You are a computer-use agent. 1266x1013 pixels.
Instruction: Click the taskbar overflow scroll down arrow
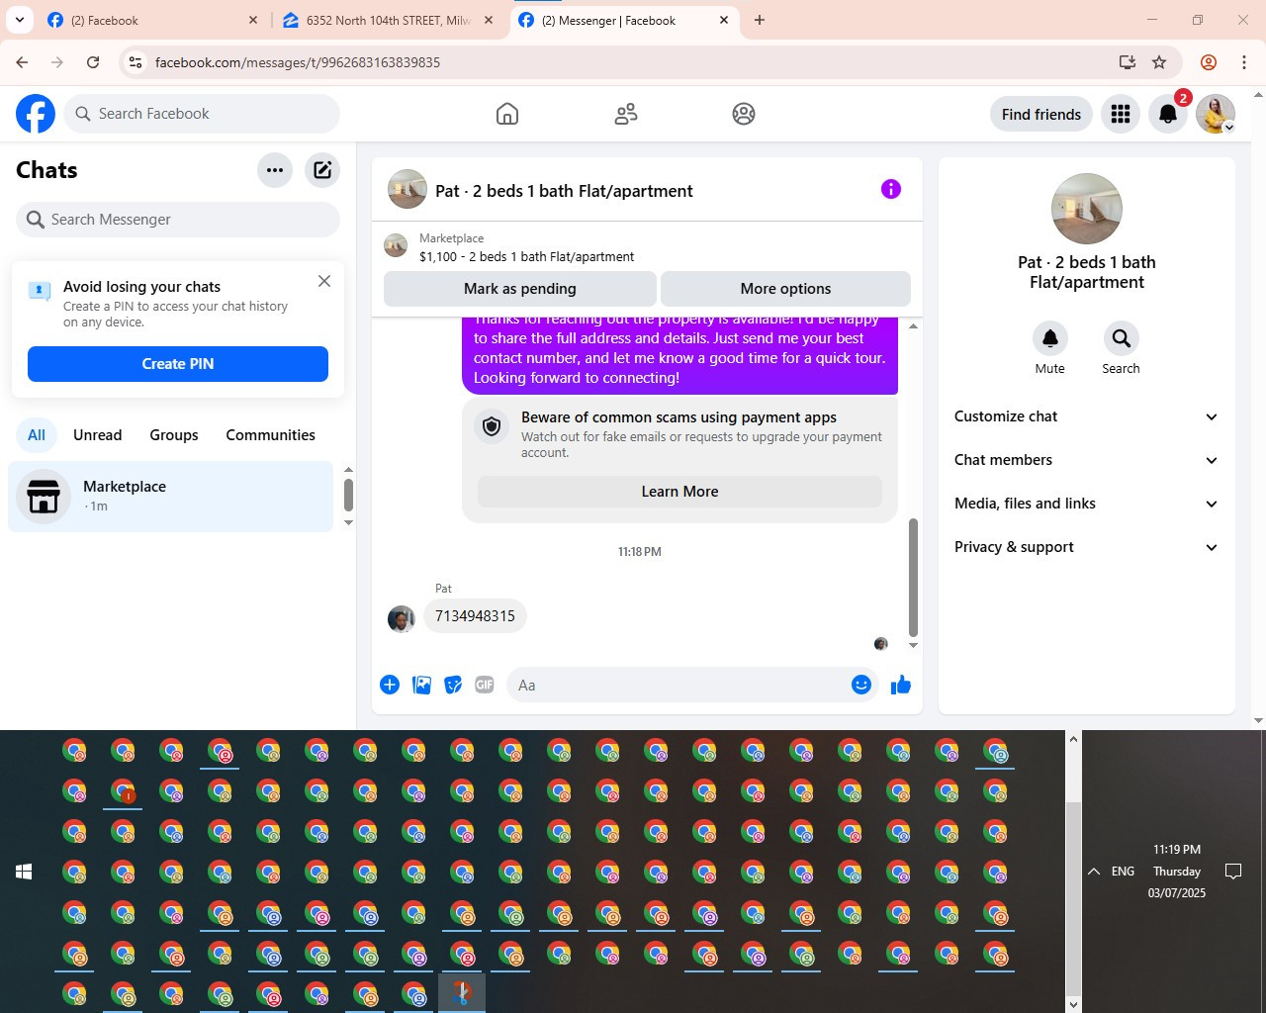click(x=1073, y=1004)
